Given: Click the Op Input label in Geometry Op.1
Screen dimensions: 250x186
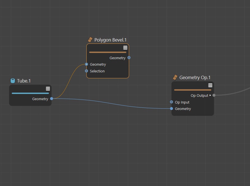Looking at the screenshot, I should coord(182,102).
